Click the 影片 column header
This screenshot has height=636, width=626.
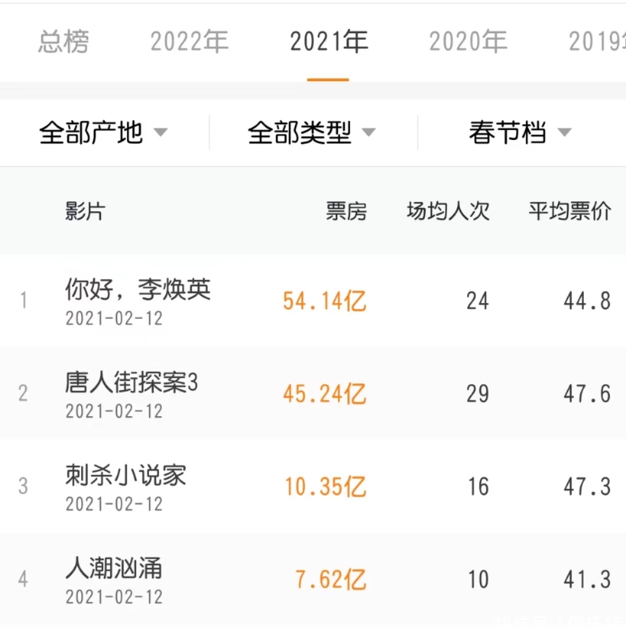[x=85, y=212]
